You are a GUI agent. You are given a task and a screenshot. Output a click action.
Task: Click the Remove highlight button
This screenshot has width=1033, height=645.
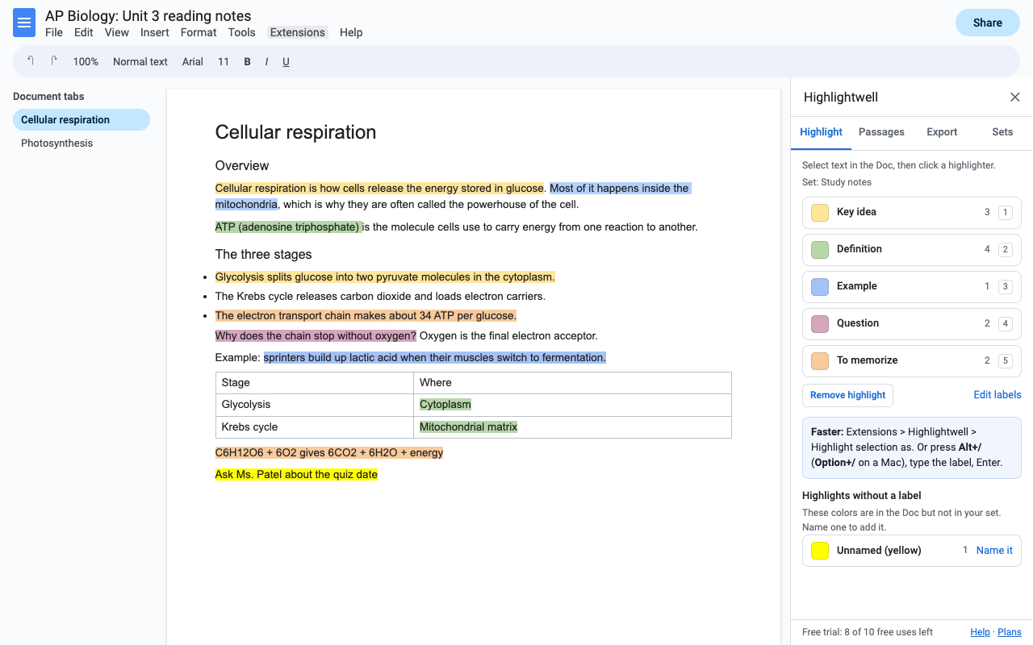tap(847, 395)
